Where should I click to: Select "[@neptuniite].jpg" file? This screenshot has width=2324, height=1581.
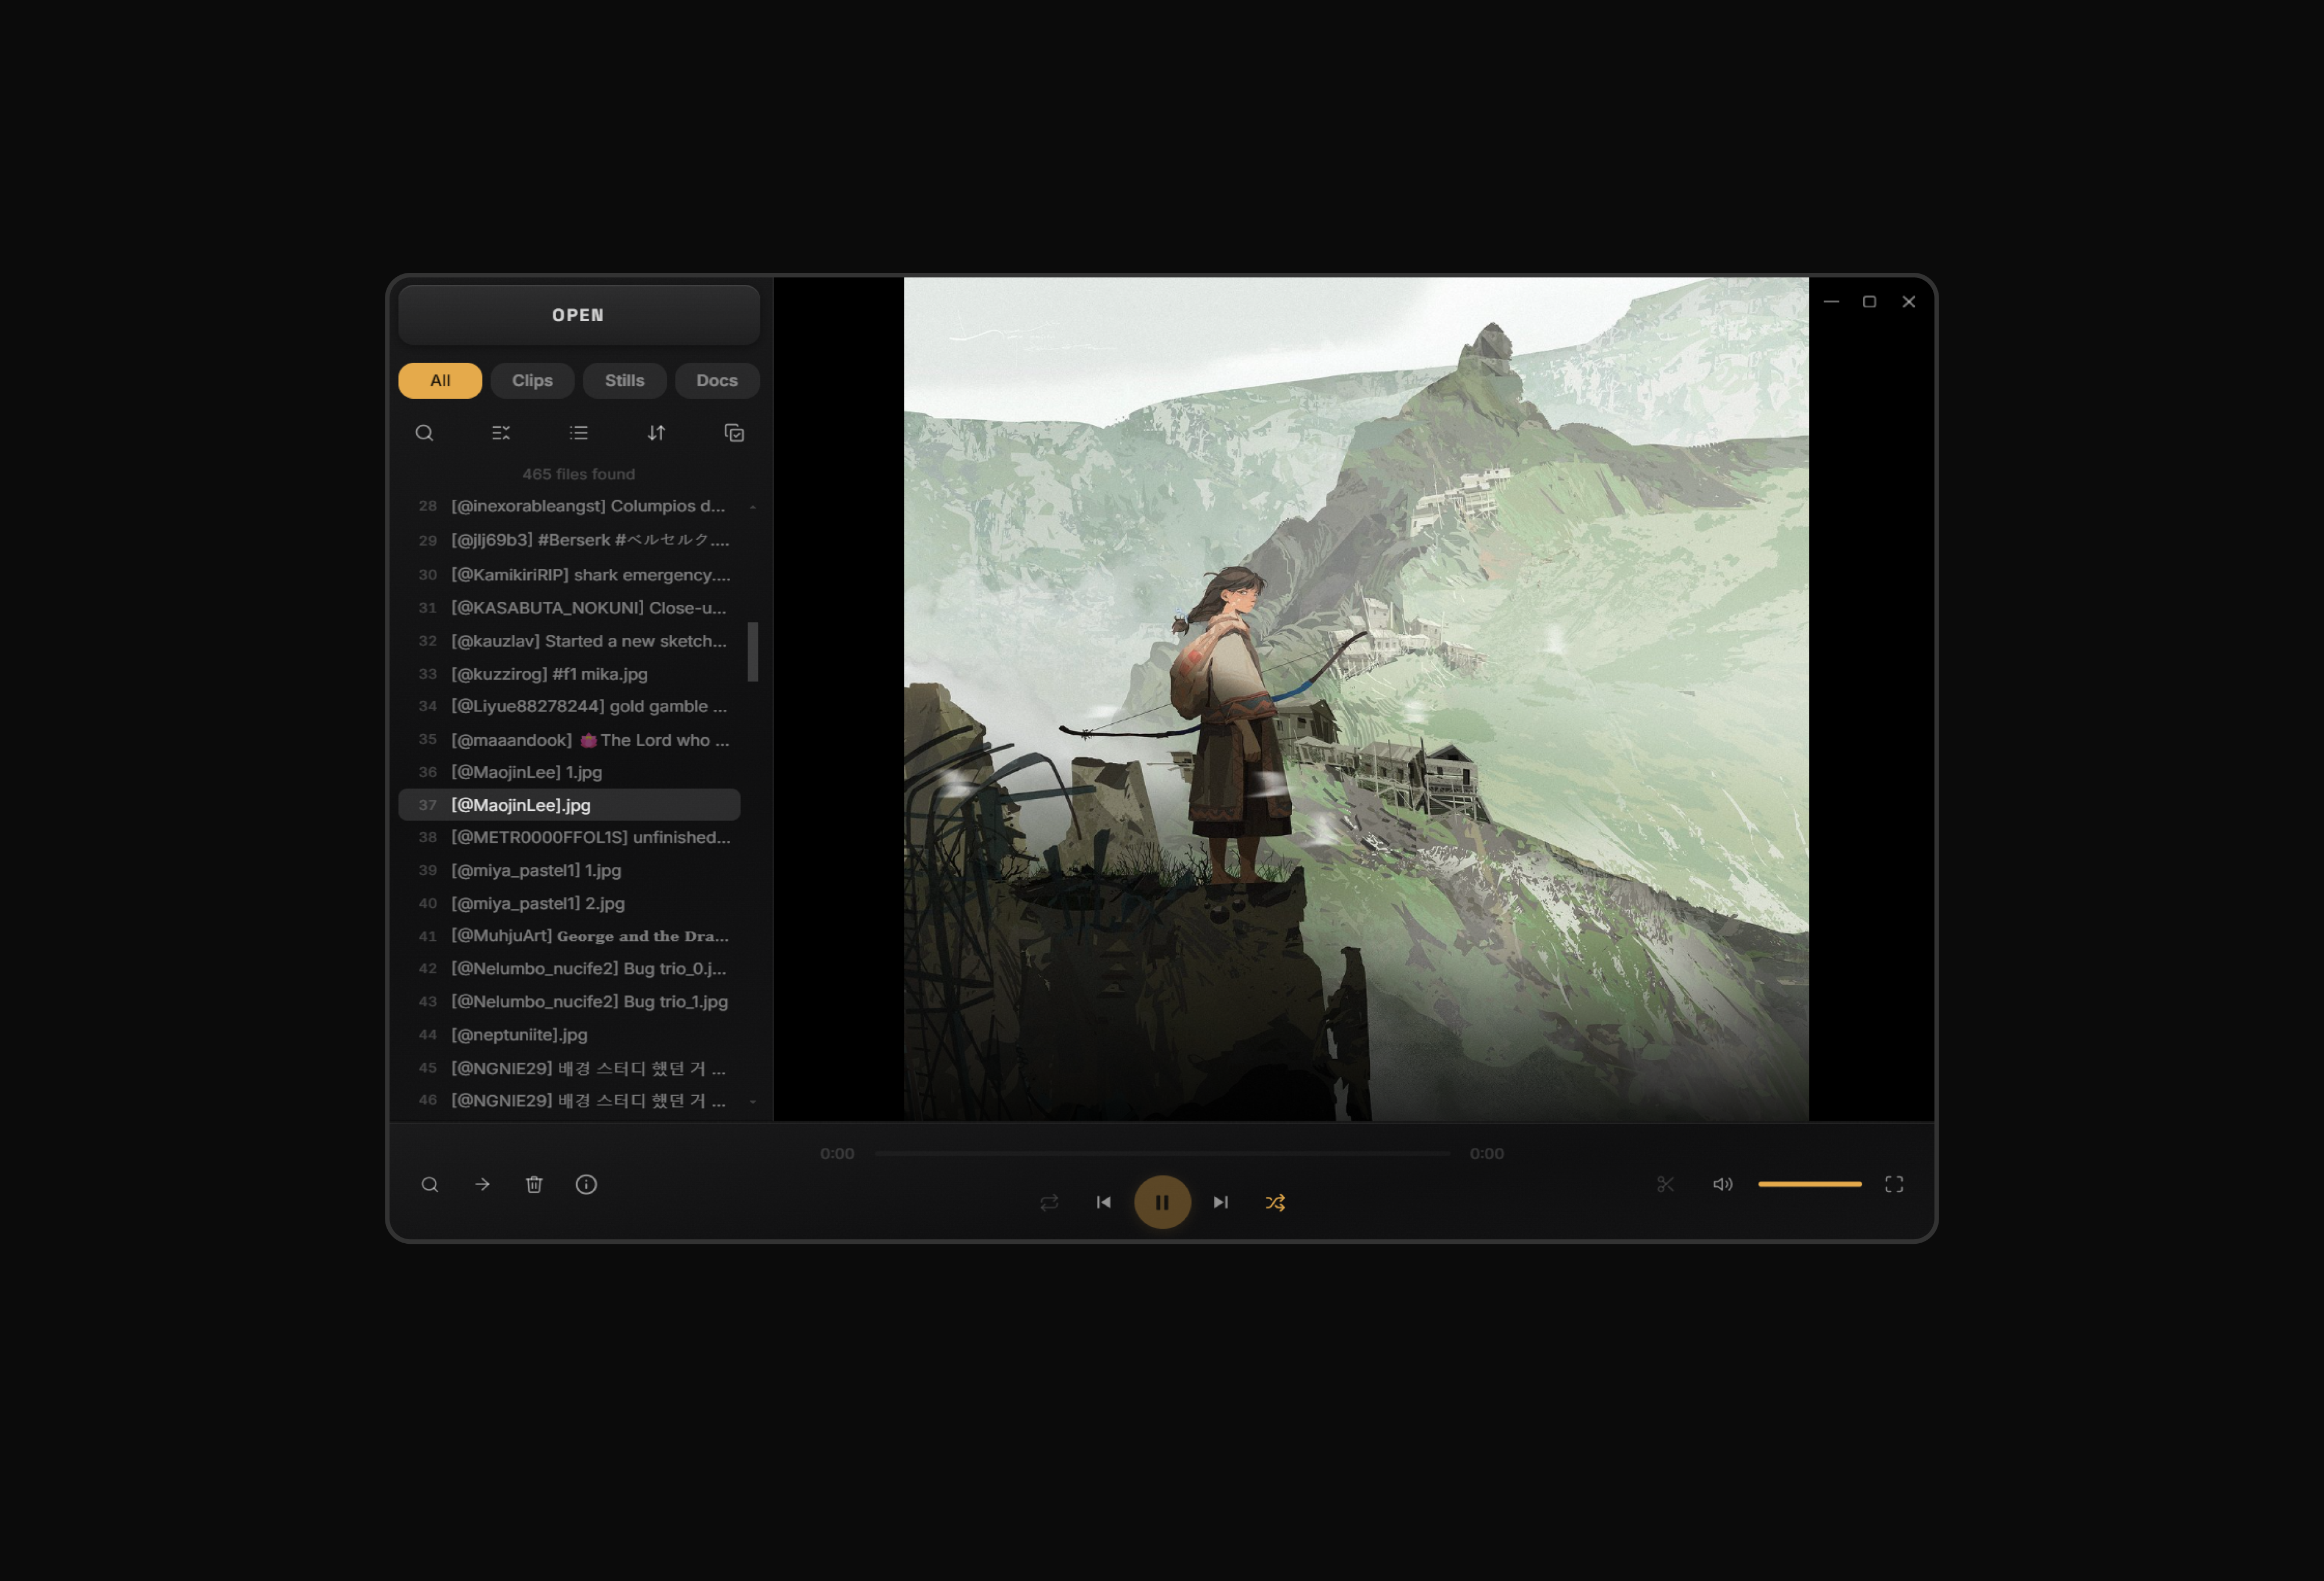pyautogui.click(x=569, y=1034)
